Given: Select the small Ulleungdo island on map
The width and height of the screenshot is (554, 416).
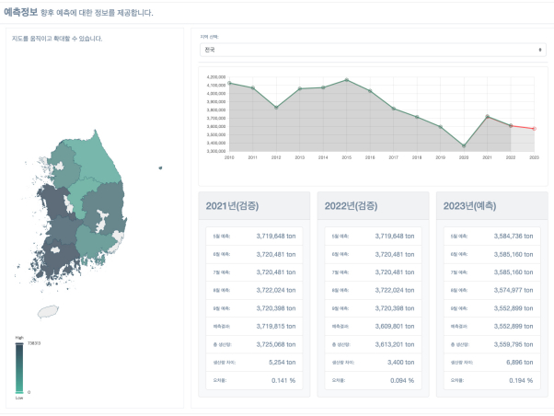Looking at the screenshot, I should tap(160, 168).
